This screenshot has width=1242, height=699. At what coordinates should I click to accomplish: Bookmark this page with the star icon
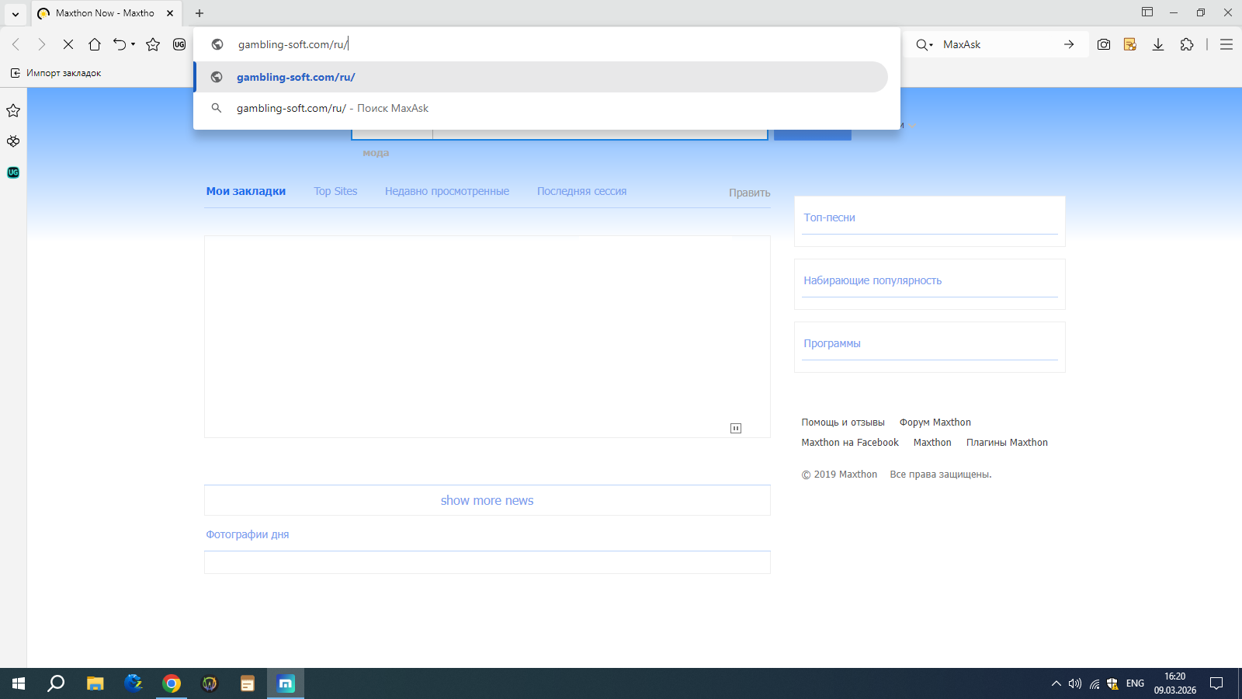153,44
